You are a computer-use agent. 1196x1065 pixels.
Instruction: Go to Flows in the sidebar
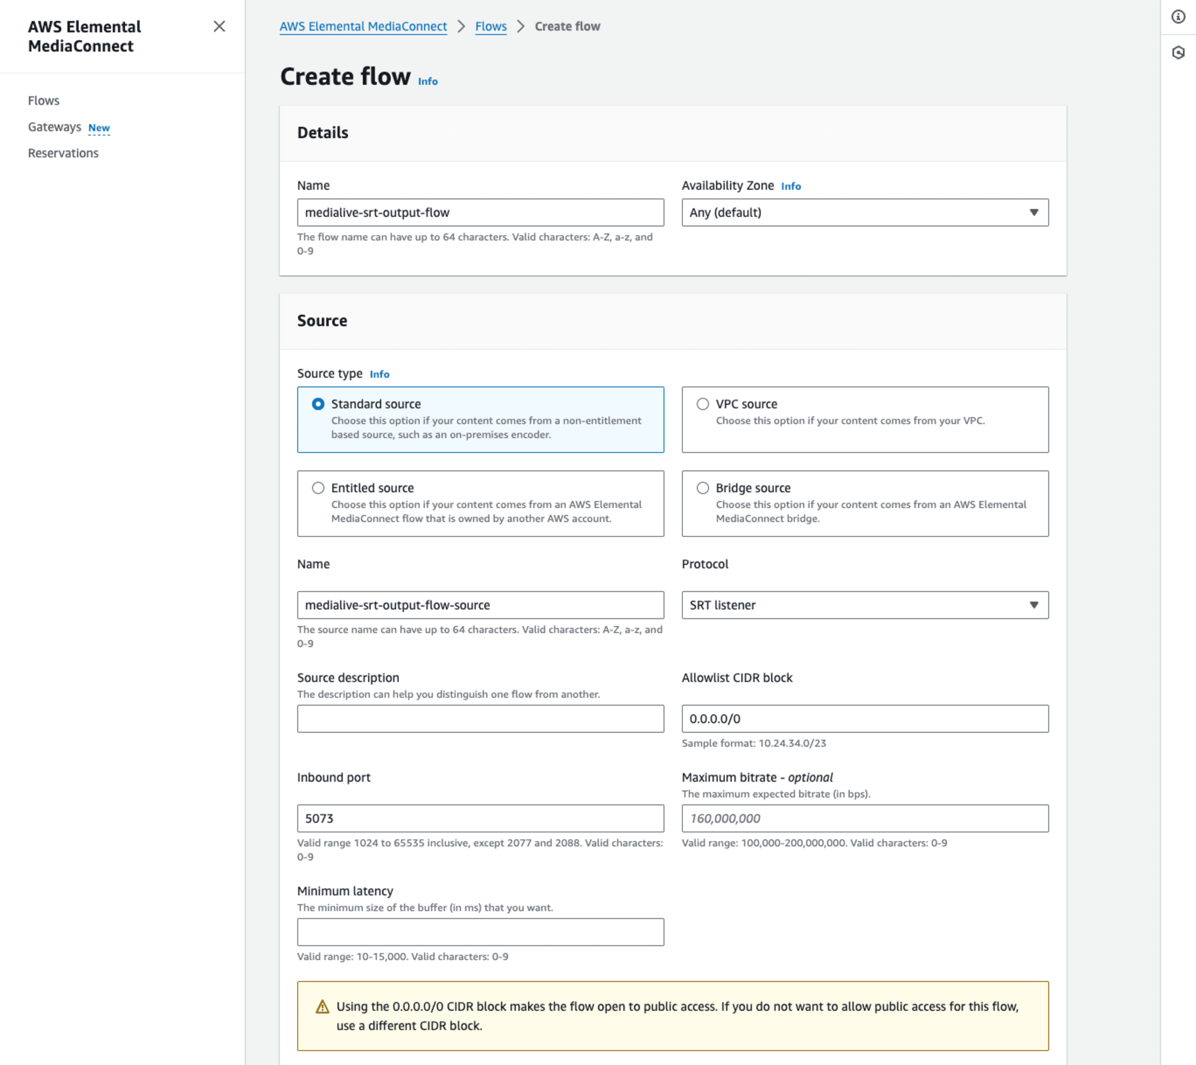[x=44, y=100]
